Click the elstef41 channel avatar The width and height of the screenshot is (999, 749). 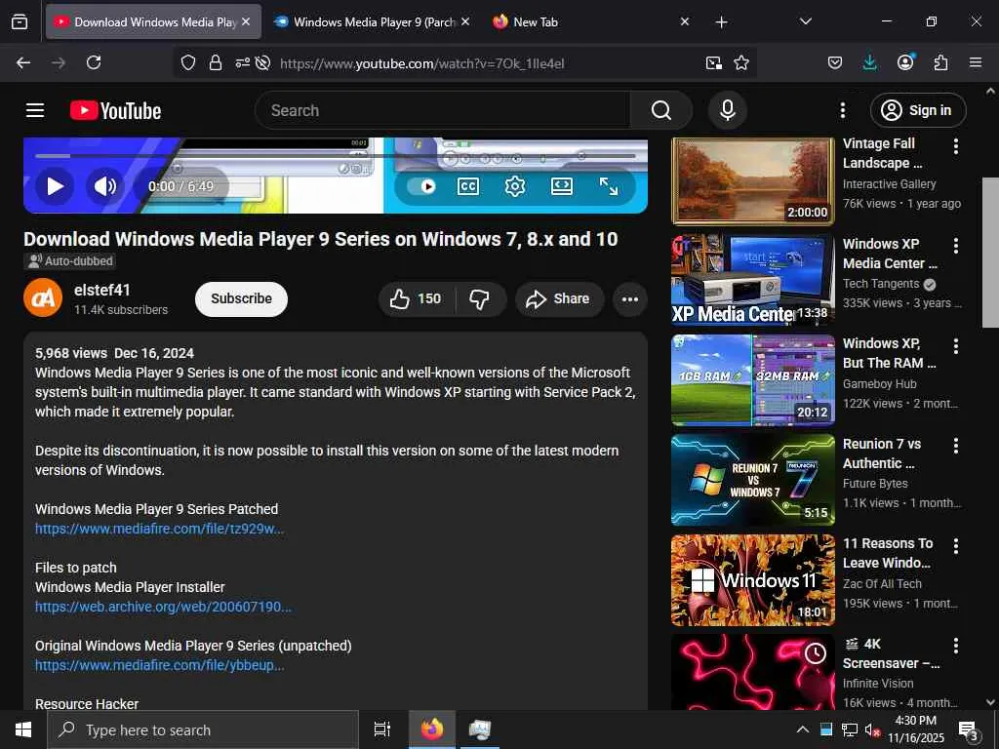point(43,298)
